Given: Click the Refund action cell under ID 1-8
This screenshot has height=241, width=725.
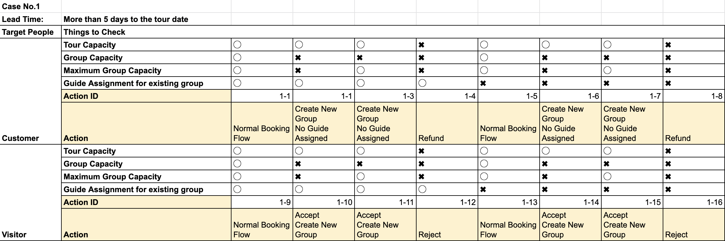Looking at the screenshot, I should coord(693,124).
